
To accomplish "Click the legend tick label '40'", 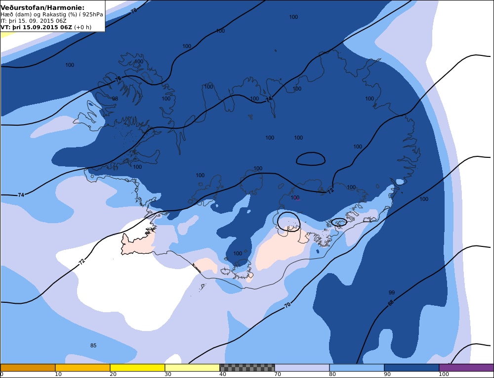I will (222, 374).
